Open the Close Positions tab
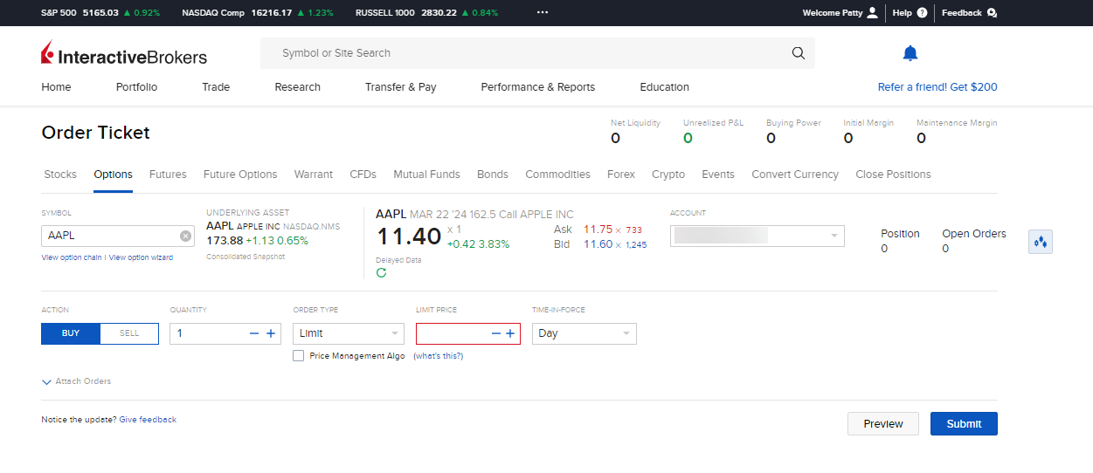Viewport: 1093px width, 473px height. click(893, 175)
